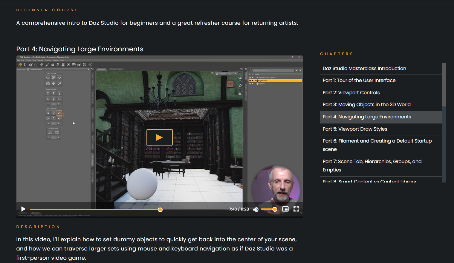Click the BEGINNER COURSE heading

tap(47, 10)
